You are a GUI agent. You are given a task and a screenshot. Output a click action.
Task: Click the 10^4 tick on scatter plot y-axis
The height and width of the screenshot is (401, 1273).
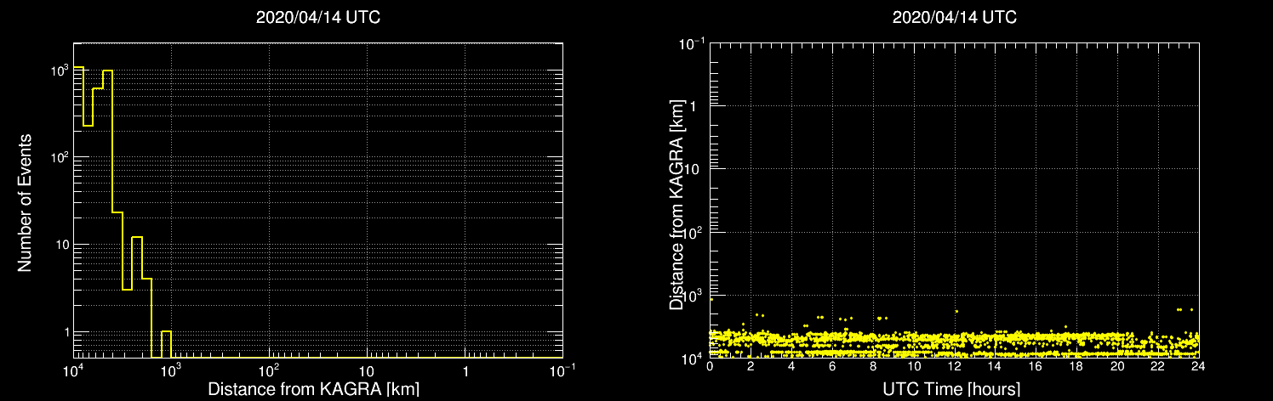click(693, 357)
